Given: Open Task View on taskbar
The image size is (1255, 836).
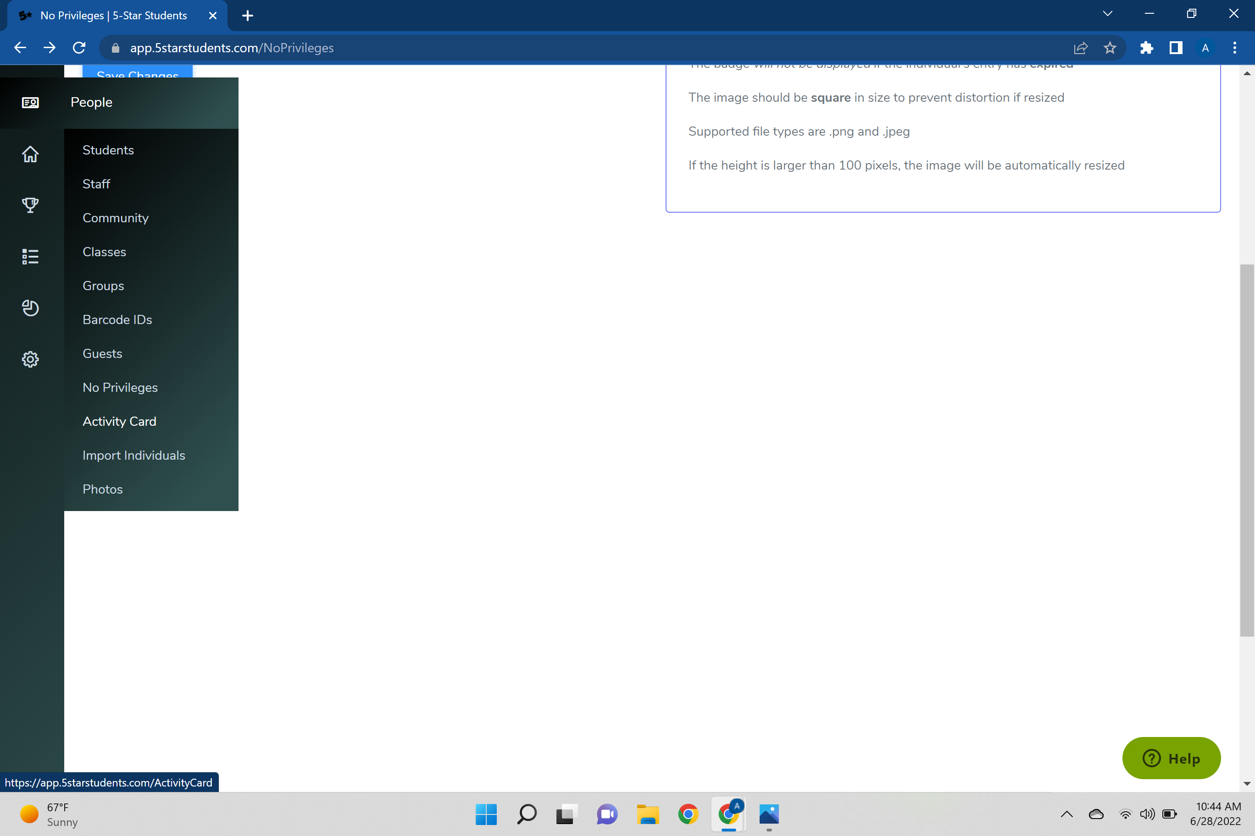Looking at the screenshot, I should 566,814.
